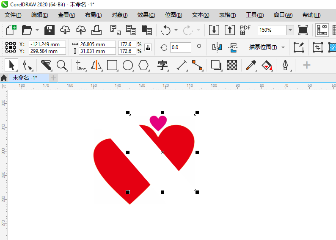
Task: Click the Import icon
Action: click(x=214, y=30)
